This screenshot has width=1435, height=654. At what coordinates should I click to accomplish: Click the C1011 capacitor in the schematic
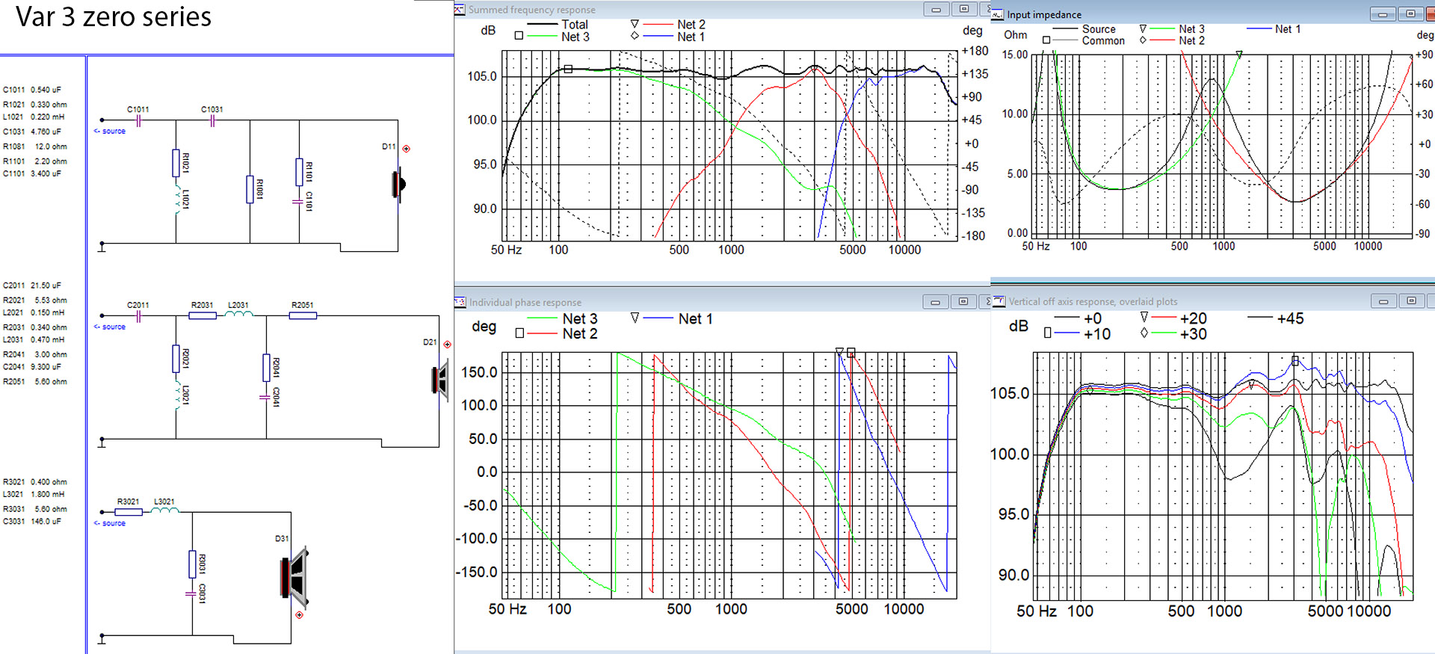[x=138, y=120]
